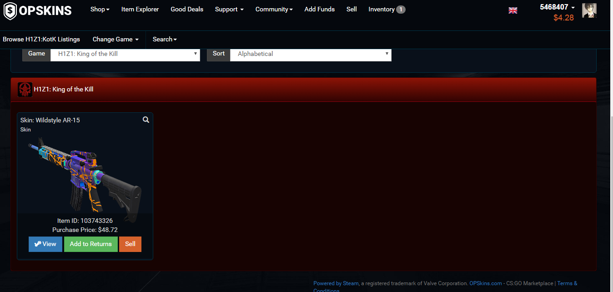Viewport: 613px width, 292px height.
Task: Expand the Community menu
Action: coord(274,9)
